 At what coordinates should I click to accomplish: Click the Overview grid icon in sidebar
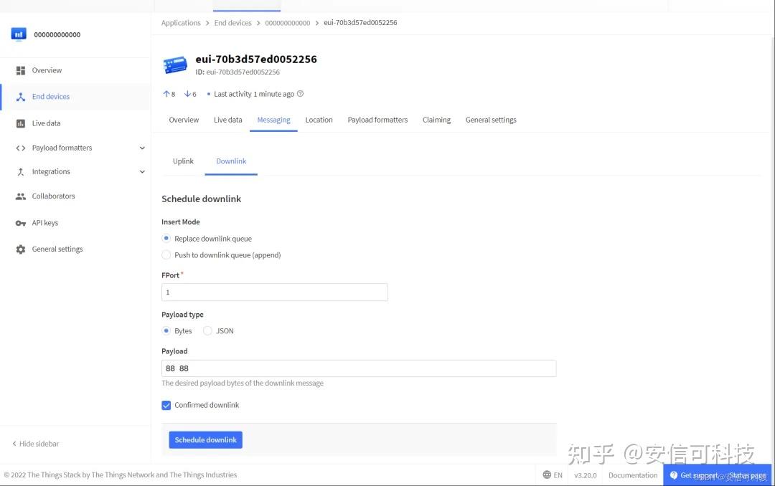[20, 71]
